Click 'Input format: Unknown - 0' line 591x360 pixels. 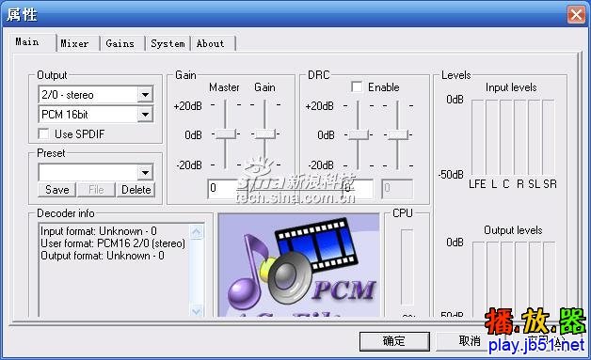99,231
